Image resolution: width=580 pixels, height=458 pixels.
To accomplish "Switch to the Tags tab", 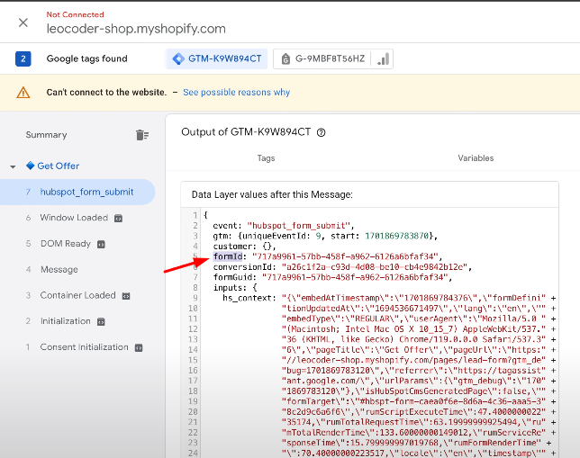I will 266,158.
